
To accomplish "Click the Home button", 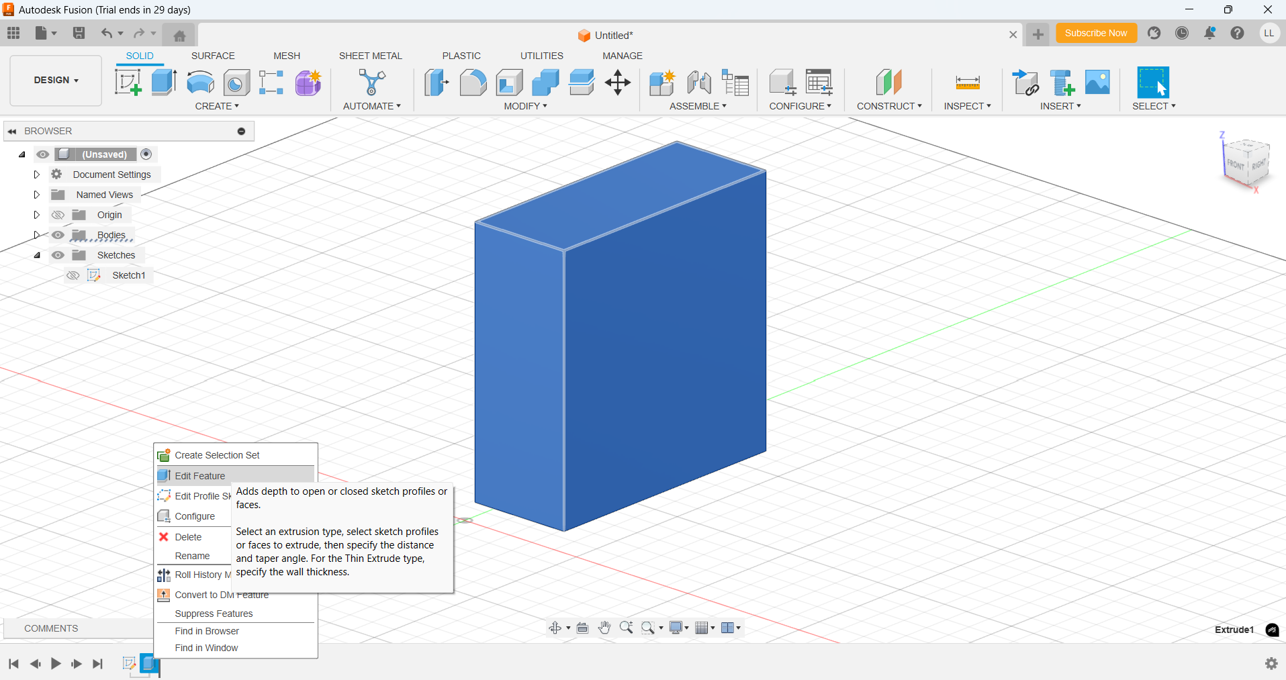I will [179, 36].
